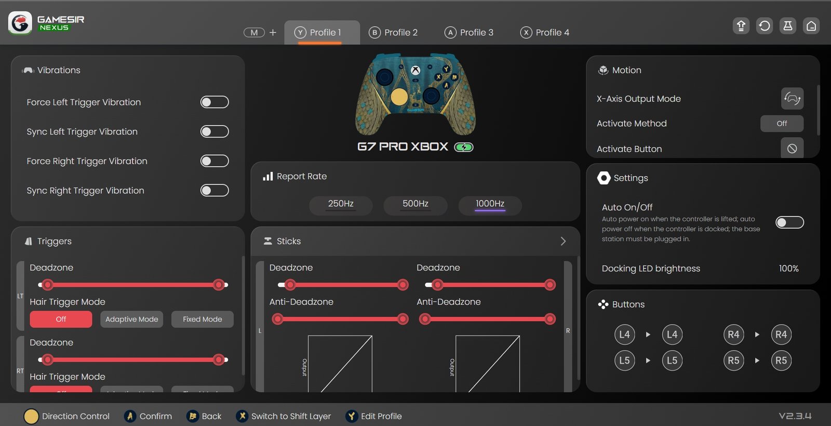Click the Activate Button prohibited-circle icon
Image resolution: width=831 pixels, height=426 pixels.
tap(792, 149)
